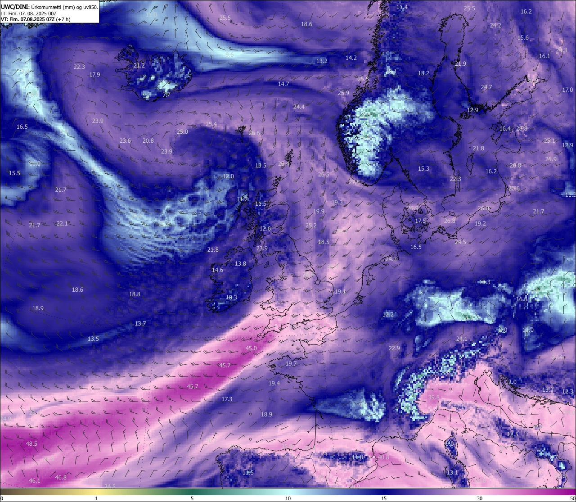Click the 25.0 map value
The height and width of the screenshot is (502, 576).
(182, 132)
